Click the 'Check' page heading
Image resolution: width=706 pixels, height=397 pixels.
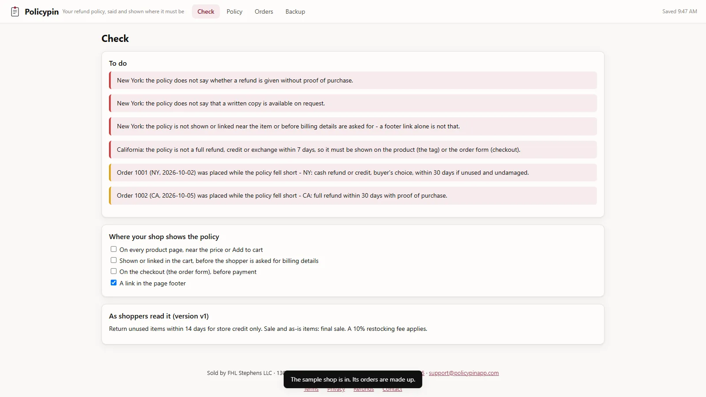coord(115,38)
